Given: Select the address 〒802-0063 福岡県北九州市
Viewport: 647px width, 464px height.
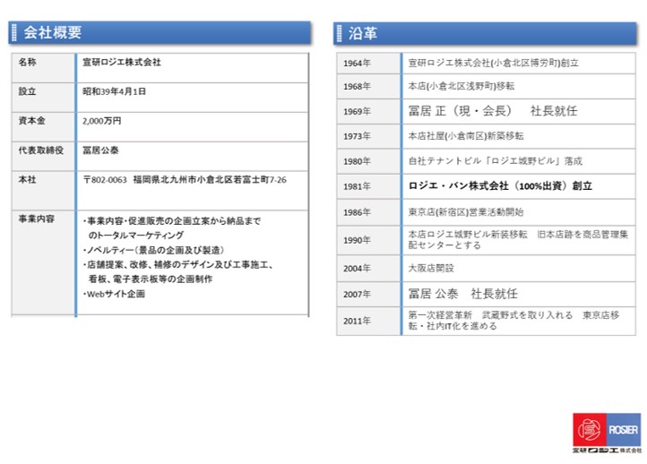Looking at the screenshot, I should pos(185,180).
